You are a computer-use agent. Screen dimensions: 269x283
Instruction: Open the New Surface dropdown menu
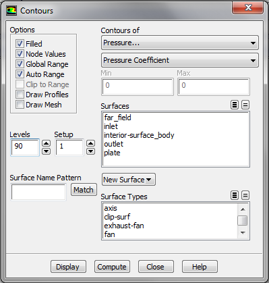pyautogui.click(x=129, y=180)
